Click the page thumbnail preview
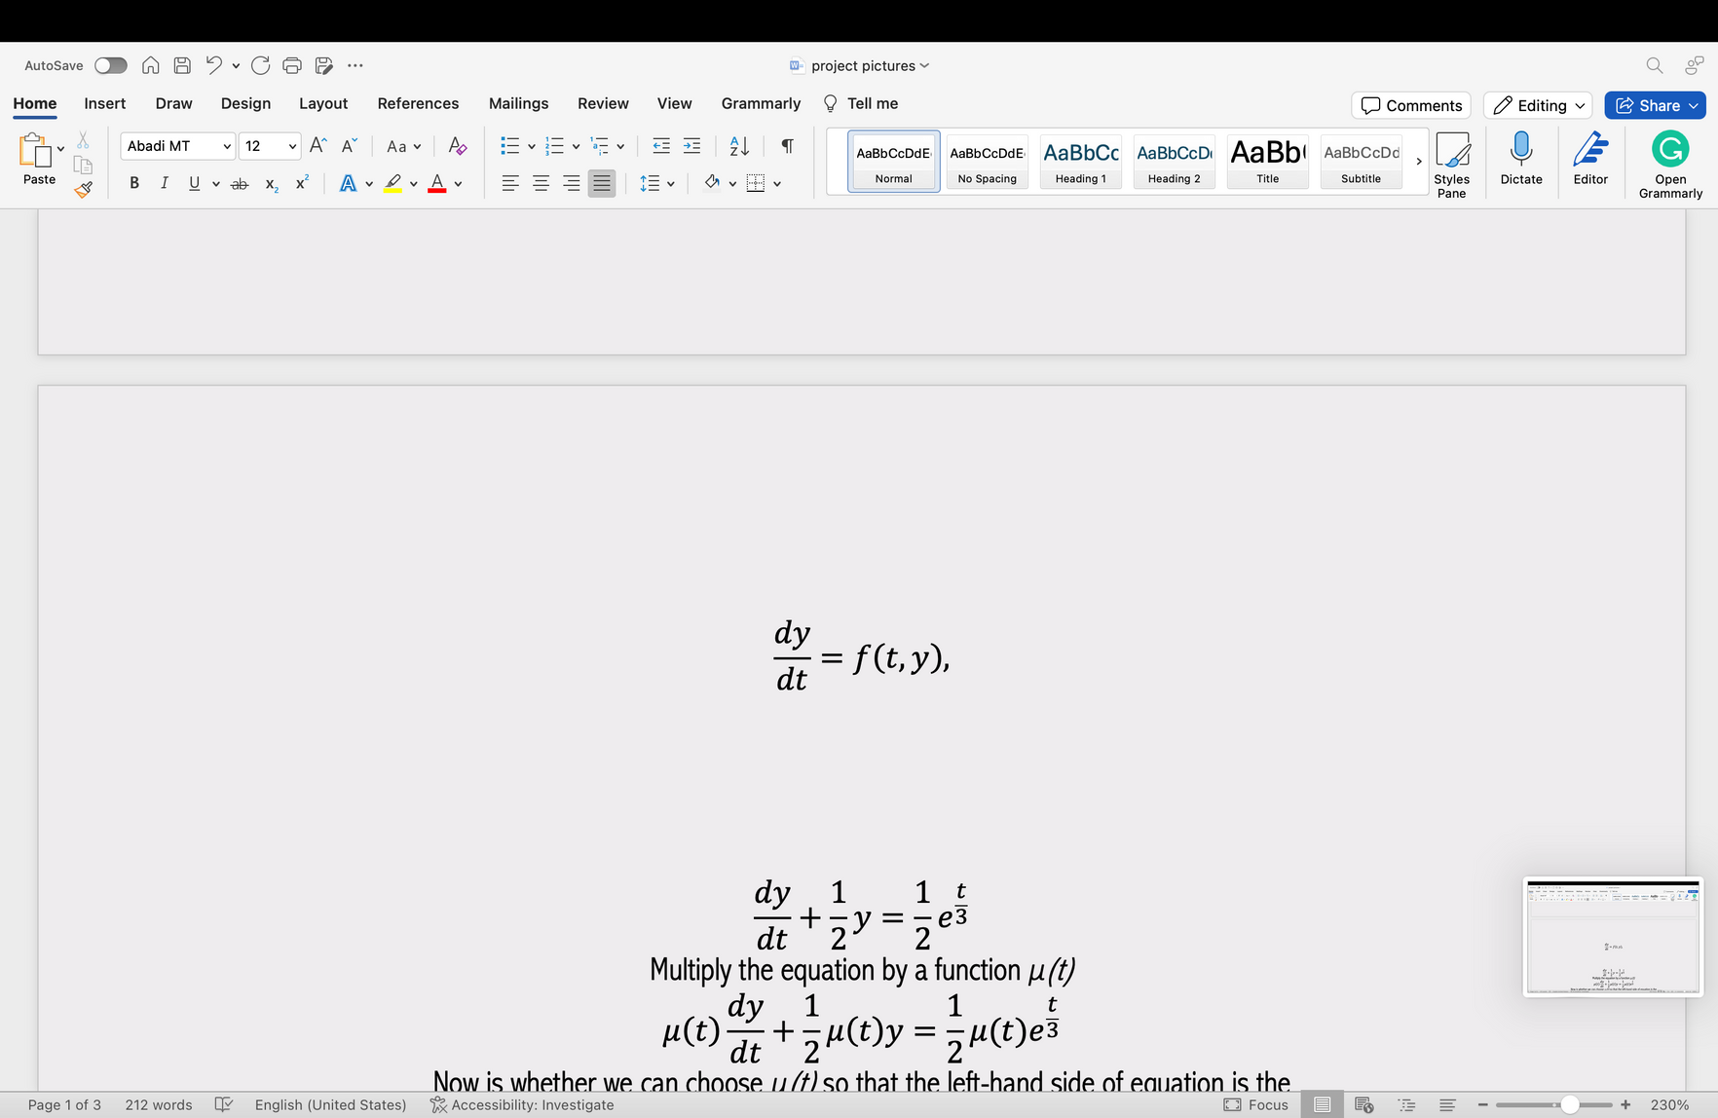This screenshot has height=1118, width=1718. click(x=1613, y=937)
